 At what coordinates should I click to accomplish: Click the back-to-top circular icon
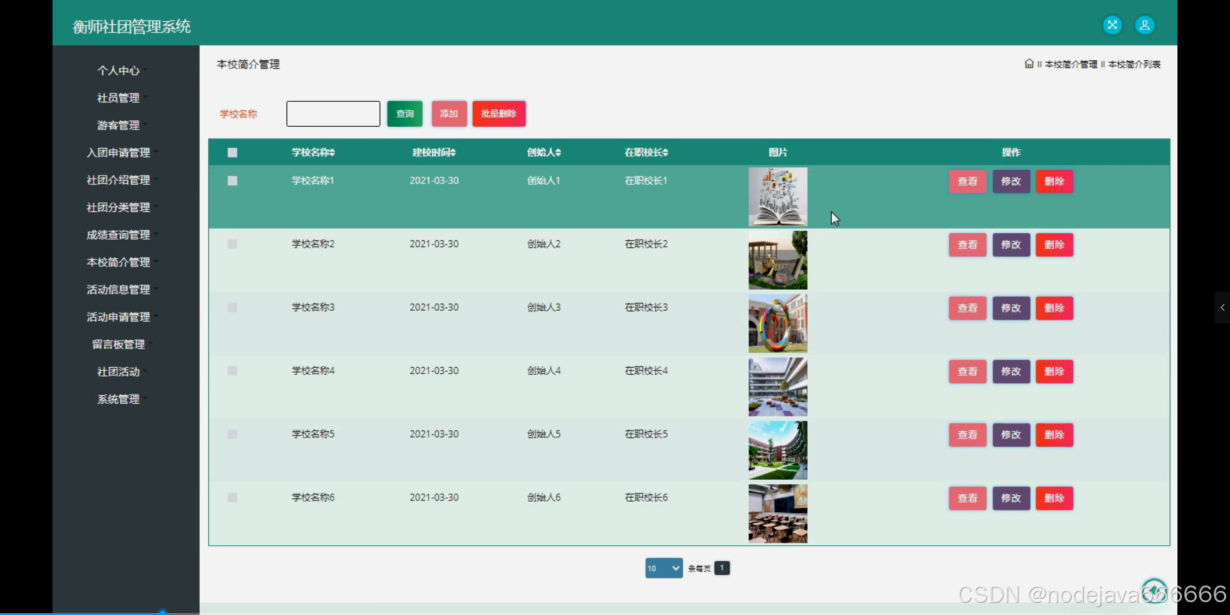tap(1154, 590)
